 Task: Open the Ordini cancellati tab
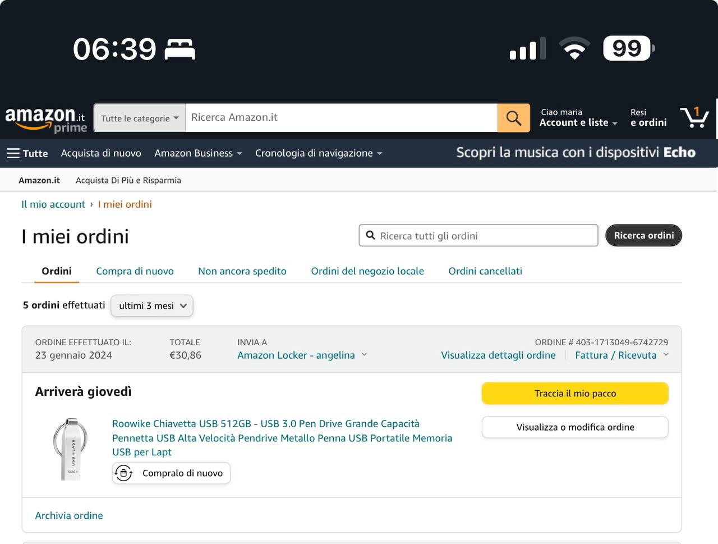point(485,271)
